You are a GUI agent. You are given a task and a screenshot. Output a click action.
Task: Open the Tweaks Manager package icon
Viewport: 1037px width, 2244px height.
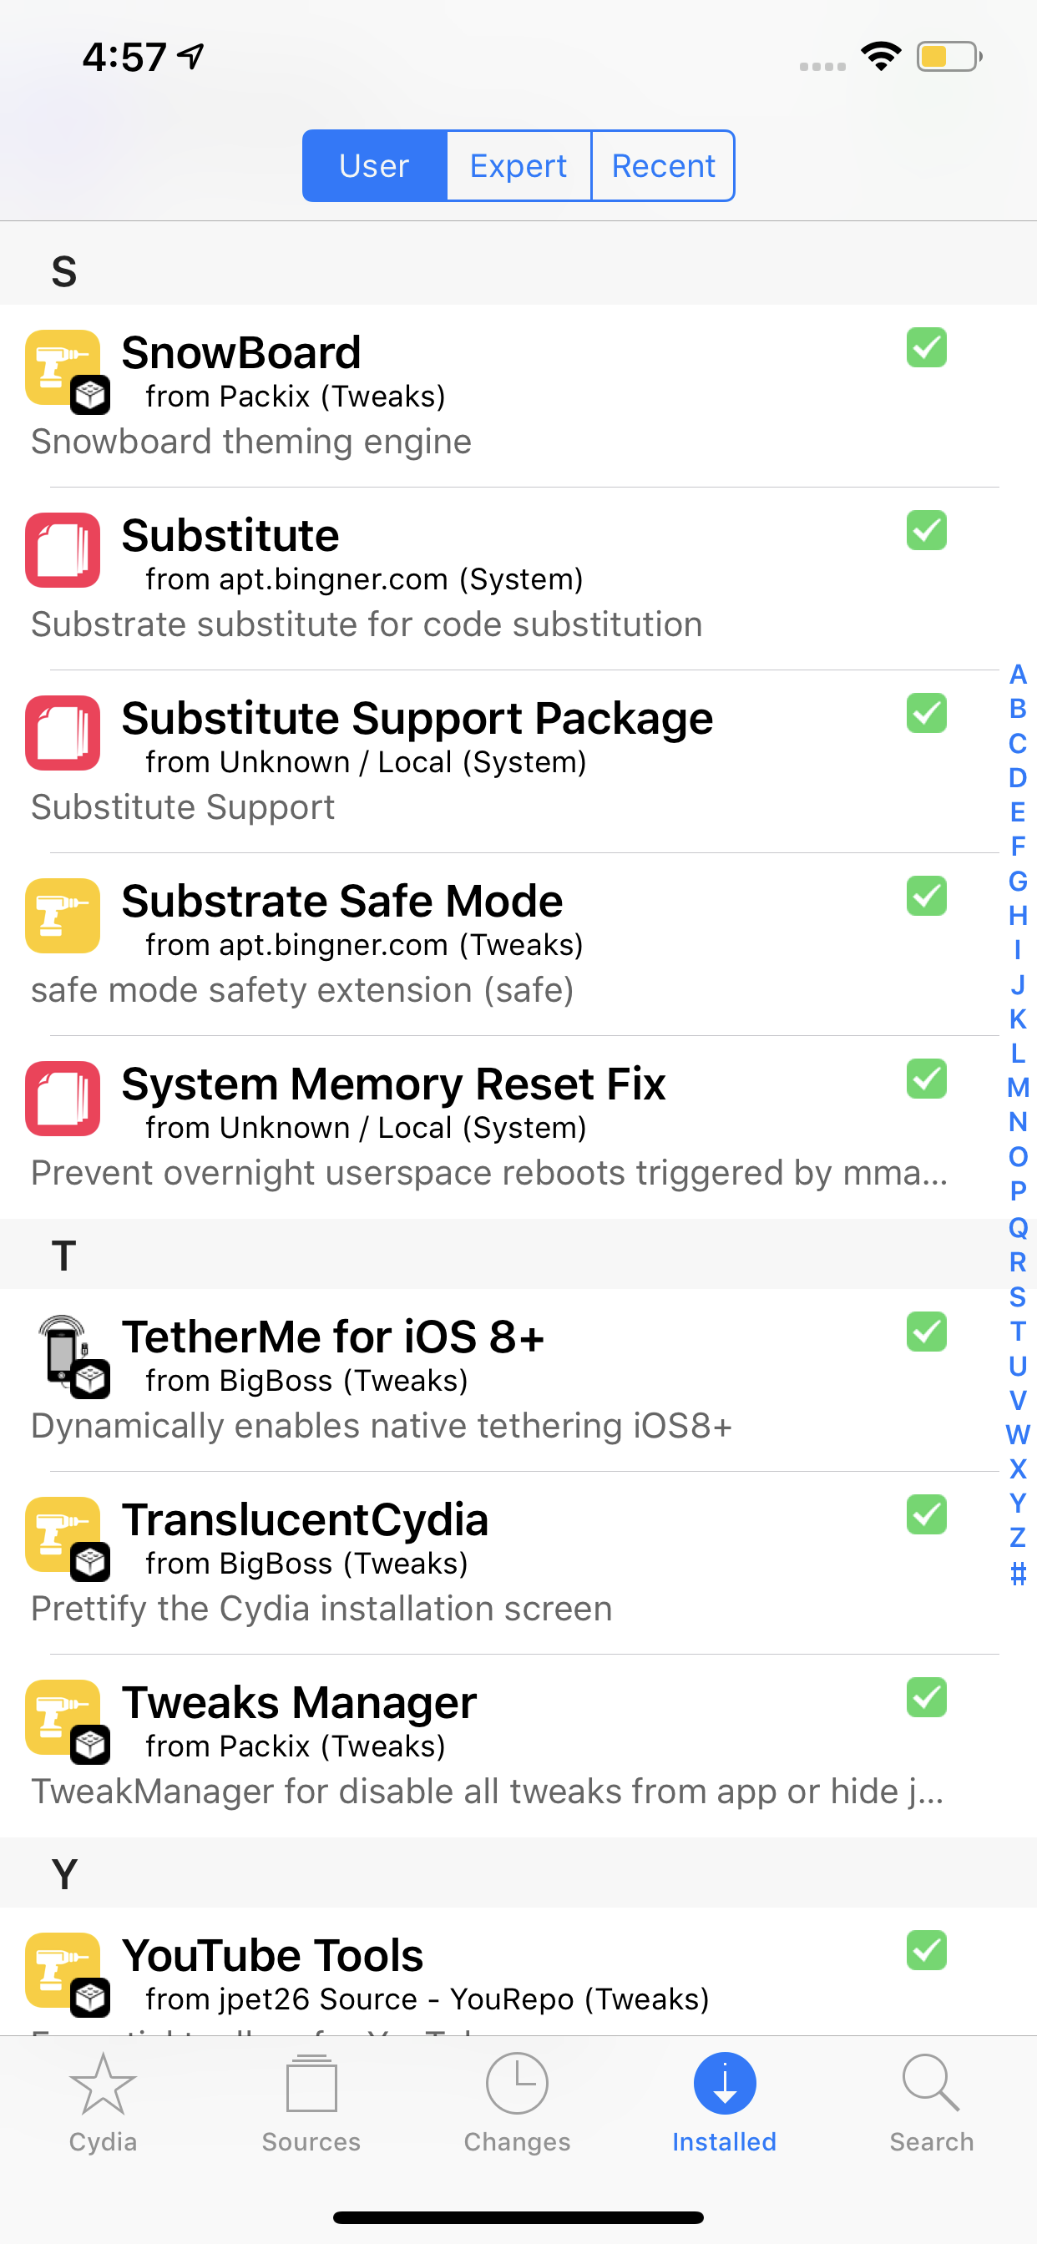click(62, 1718)
